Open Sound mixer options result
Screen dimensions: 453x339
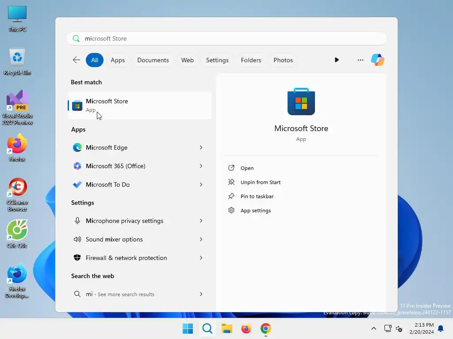click(x=139, y=239)
